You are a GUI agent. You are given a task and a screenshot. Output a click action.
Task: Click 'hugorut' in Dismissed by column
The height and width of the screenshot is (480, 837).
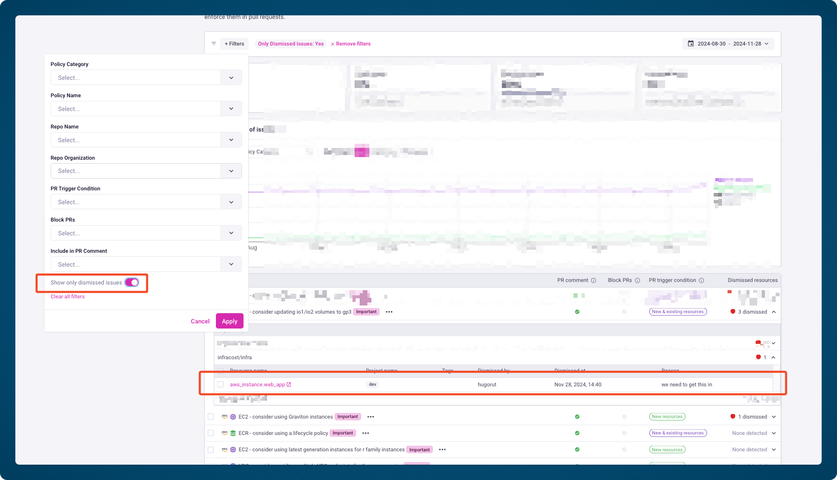click(x=487, y=384)
